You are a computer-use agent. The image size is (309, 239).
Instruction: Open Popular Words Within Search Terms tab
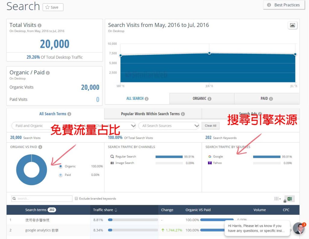(x=153, y=114)
